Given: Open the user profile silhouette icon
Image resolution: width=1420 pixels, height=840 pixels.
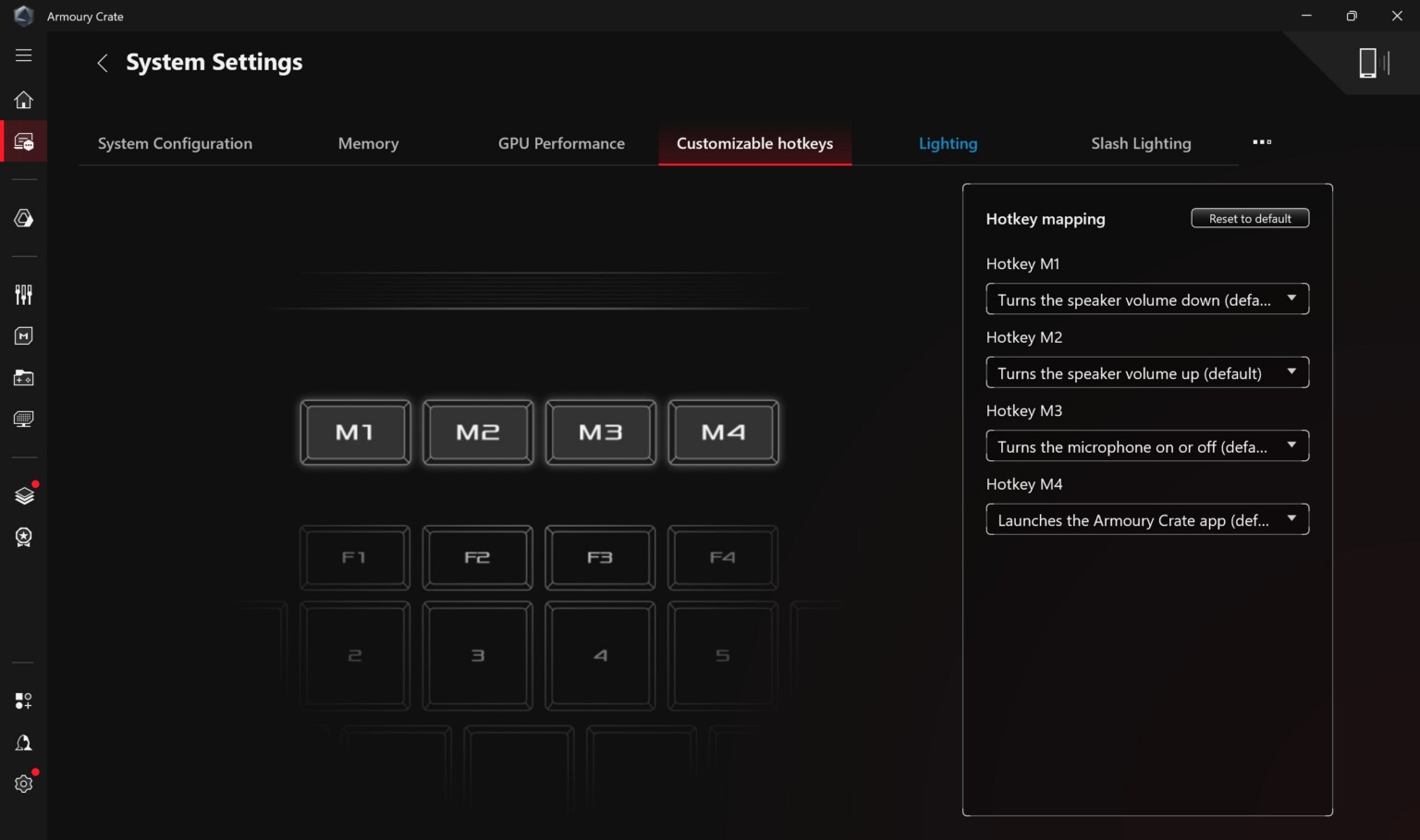Looking at the screenshot, I should 24,743.
